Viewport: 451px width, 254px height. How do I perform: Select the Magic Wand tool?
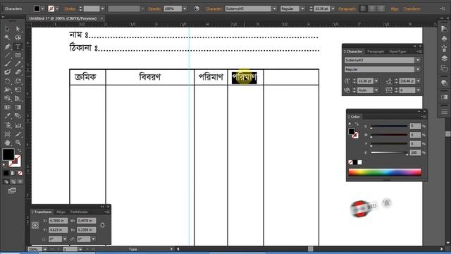(x=7, y=37)
